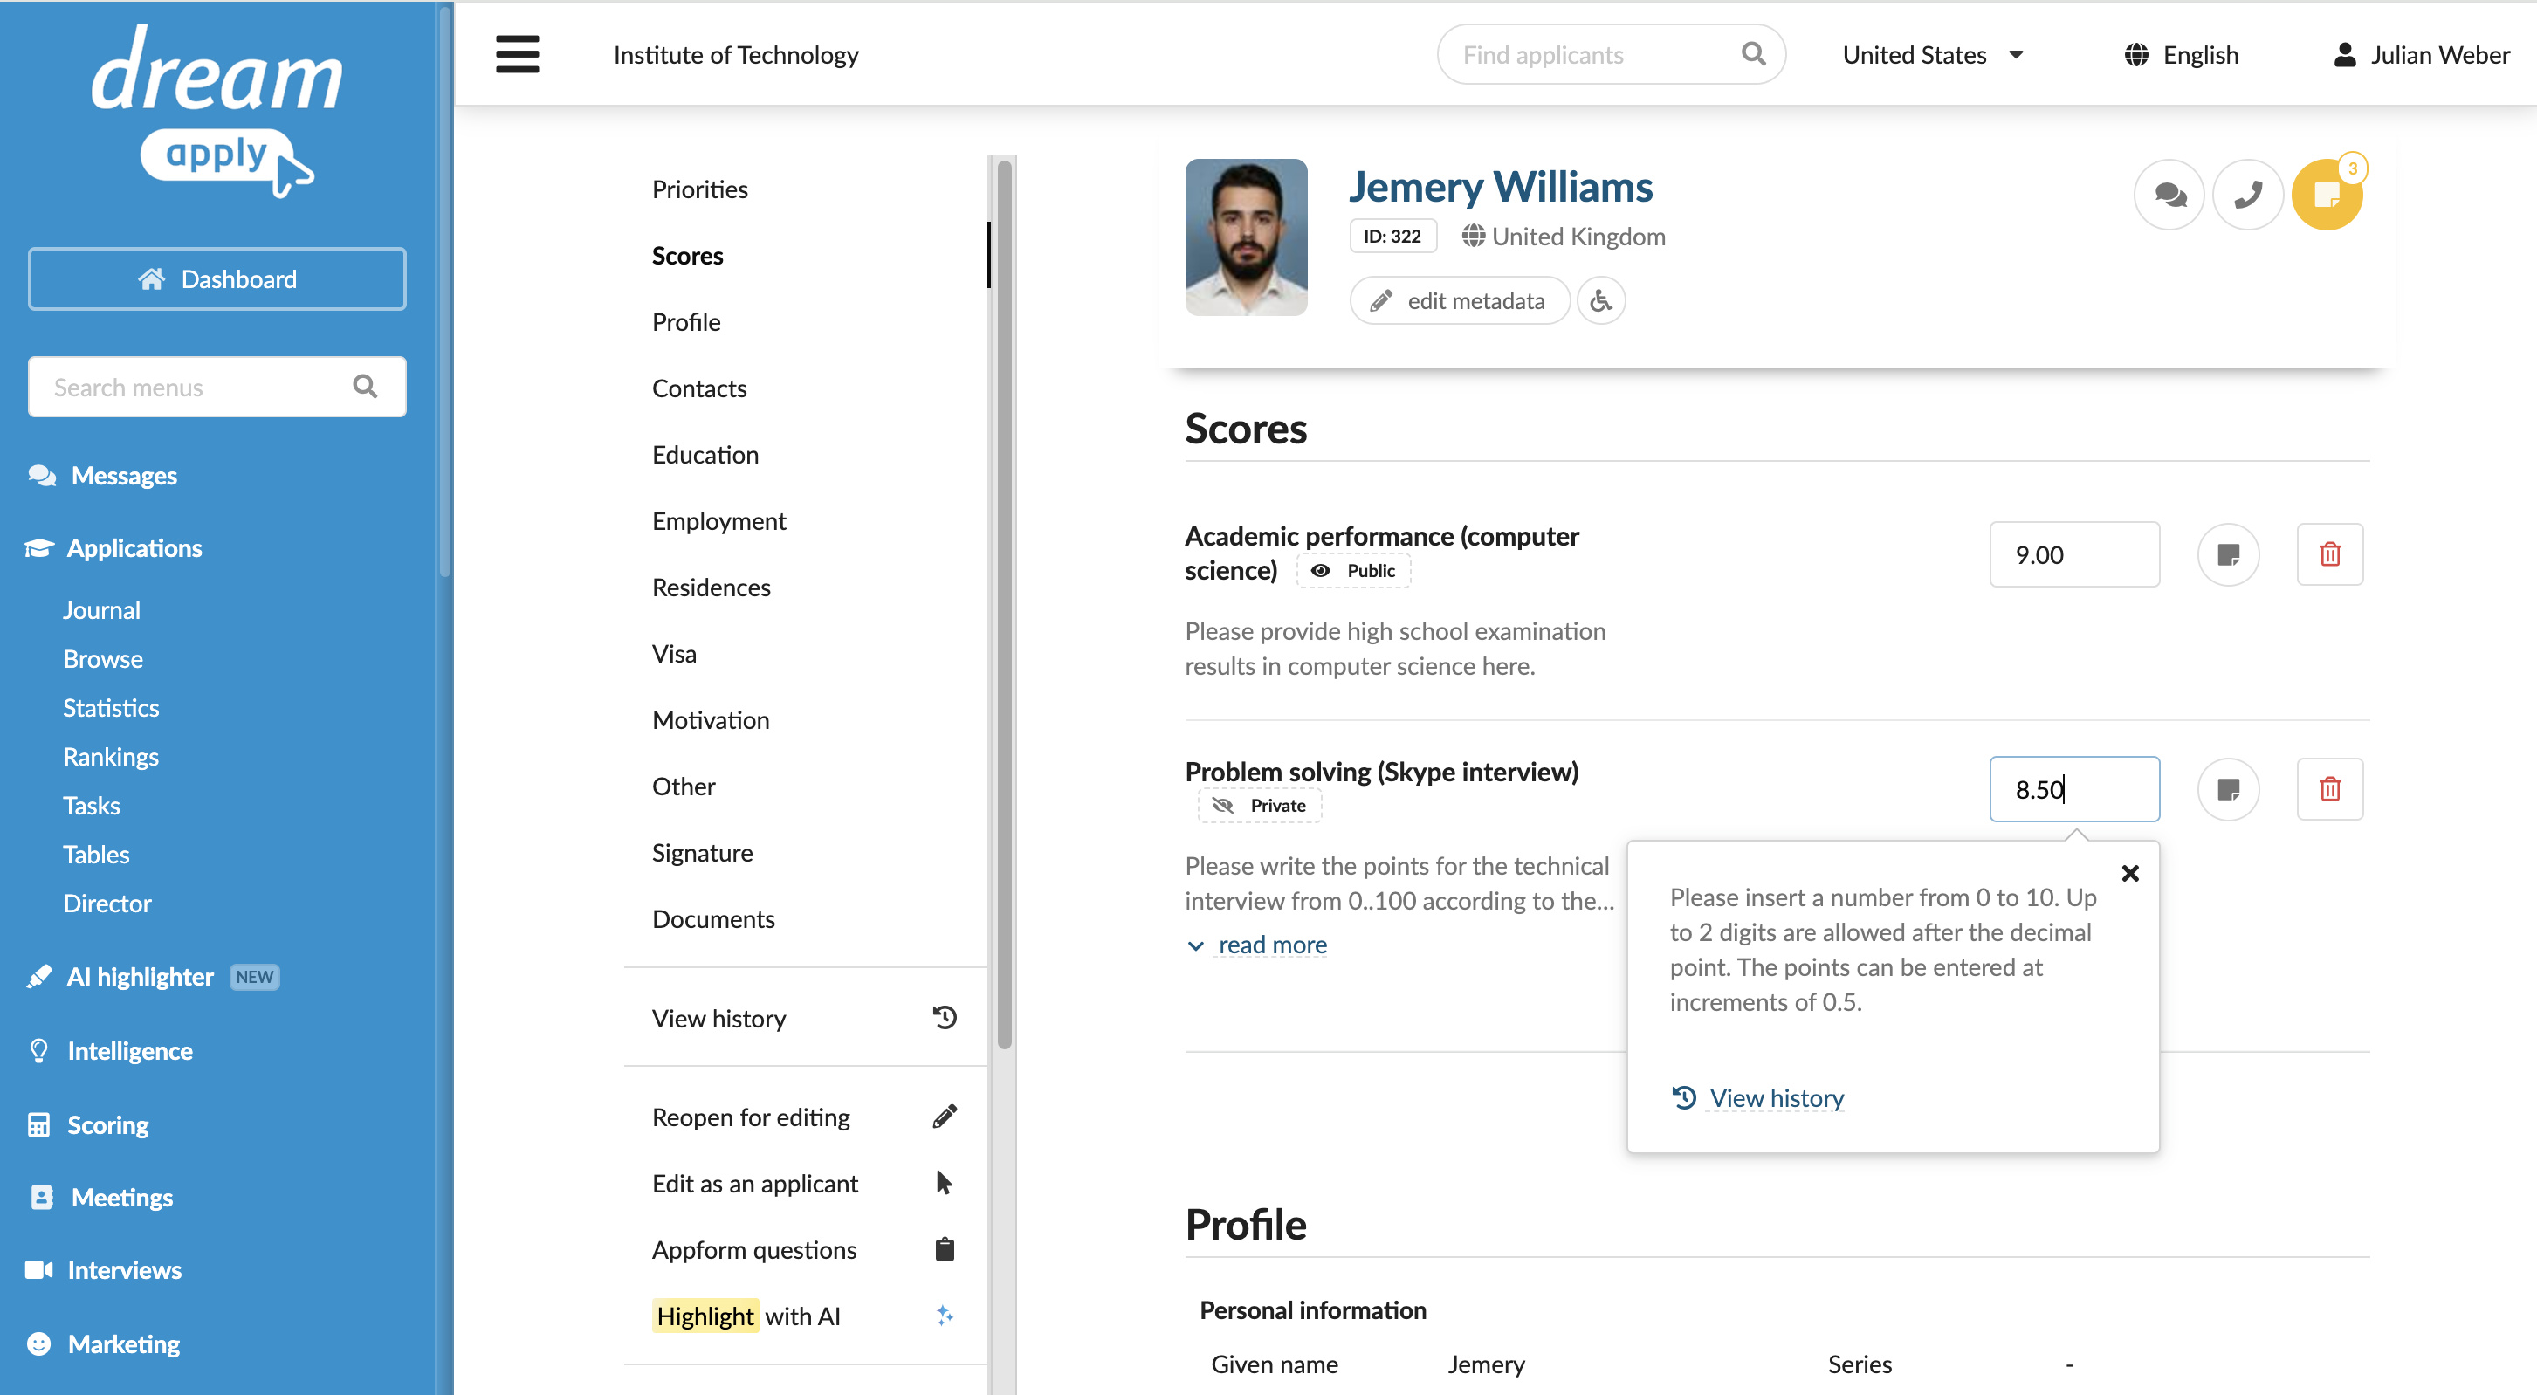The width and height of the screenshot is (2537, 1395).
Task: Open the yellow notes icon with badge 3
Action: pyautogui.click(x=2327, y=195)
